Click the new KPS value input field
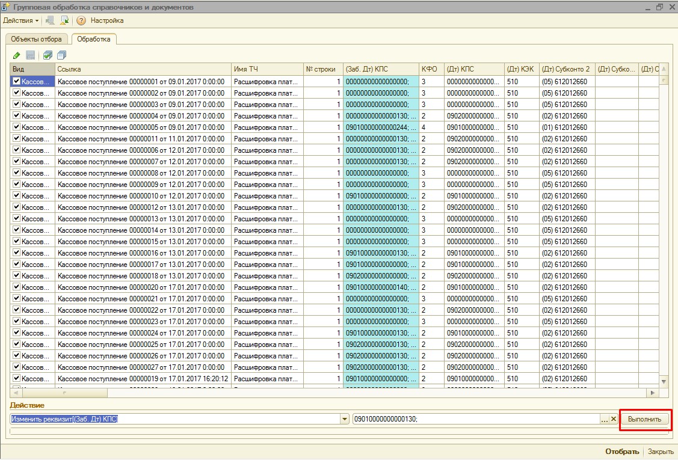678x460 pixels. click(475, 419)
